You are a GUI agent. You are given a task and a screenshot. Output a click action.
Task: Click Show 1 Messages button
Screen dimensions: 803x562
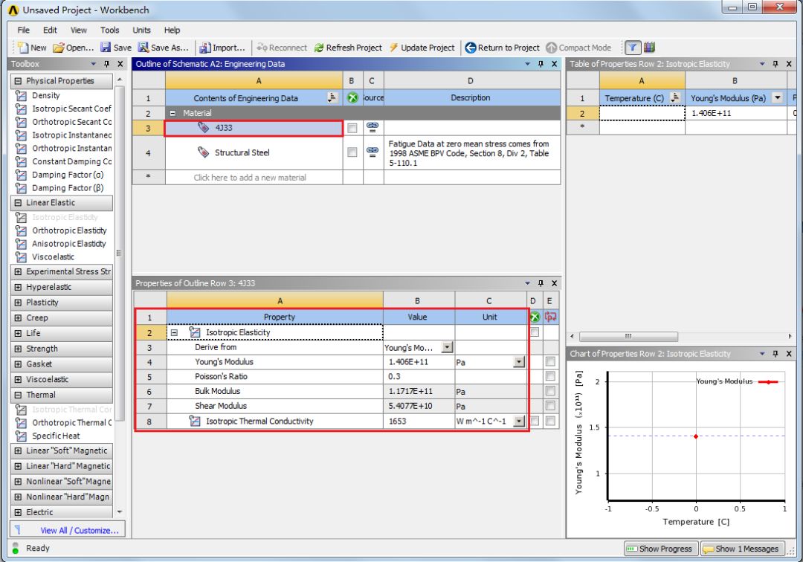pyautogui.click(x=743, y=549)
